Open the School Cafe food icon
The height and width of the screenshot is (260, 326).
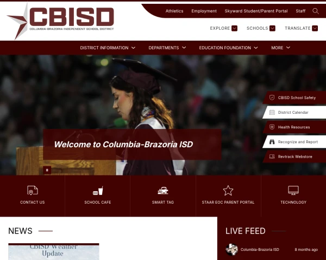pos(98,191)
